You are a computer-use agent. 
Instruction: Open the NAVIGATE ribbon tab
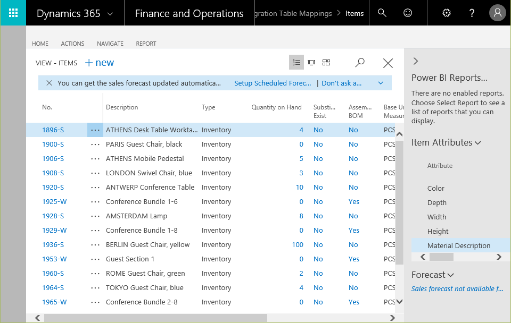point(110,44)
